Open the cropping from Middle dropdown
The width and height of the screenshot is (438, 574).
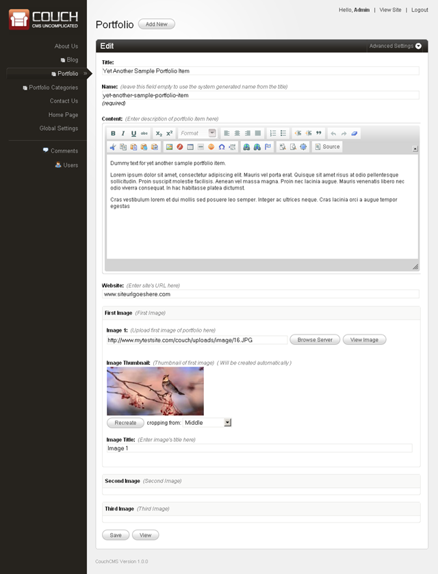click(207, 423)
